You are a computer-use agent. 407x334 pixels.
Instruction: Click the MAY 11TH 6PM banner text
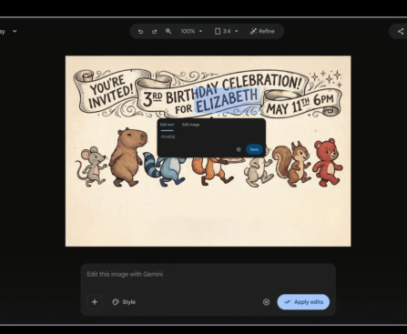pyautogui.click(x=300, y=105)
